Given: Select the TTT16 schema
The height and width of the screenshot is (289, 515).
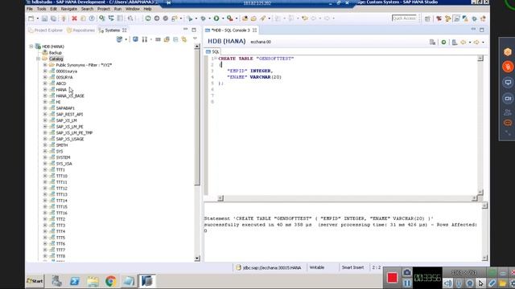Looking at the screenshot, I should click(x=61, y=213).
